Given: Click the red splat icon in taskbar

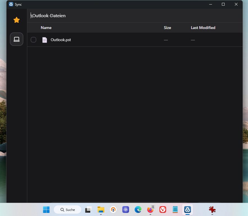Looking at the screenshot, I should click(212, 210).
